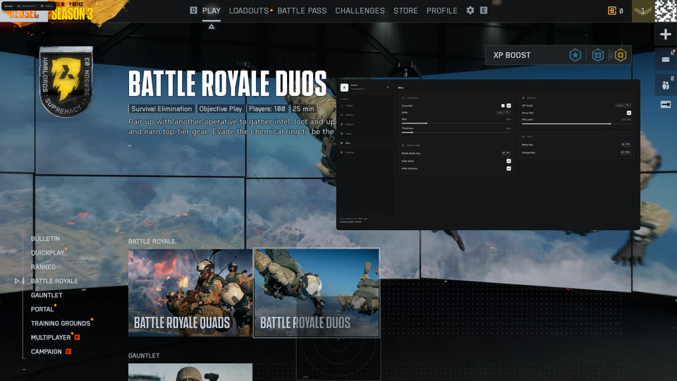Adjust the crosshair Size slider

pyautogui.click(x=456, y=123)
